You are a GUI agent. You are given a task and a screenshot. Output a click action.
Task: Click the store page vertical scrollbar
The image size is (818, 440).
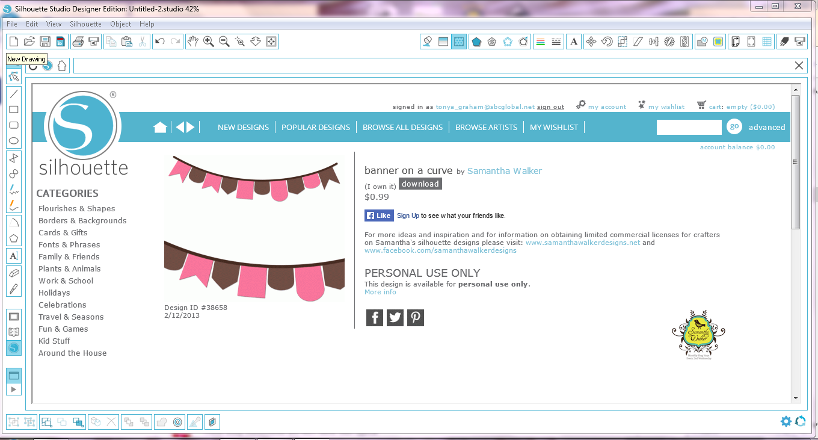pyautogui.click(x=796, y=162)
